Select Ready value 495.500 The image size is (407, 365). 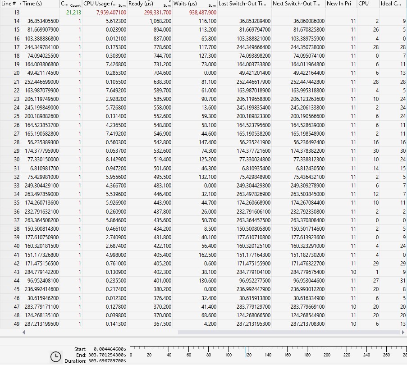click(163, 177)
